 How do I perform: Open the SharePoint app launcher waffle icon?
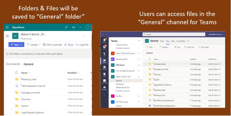click(x=7, y=27)
